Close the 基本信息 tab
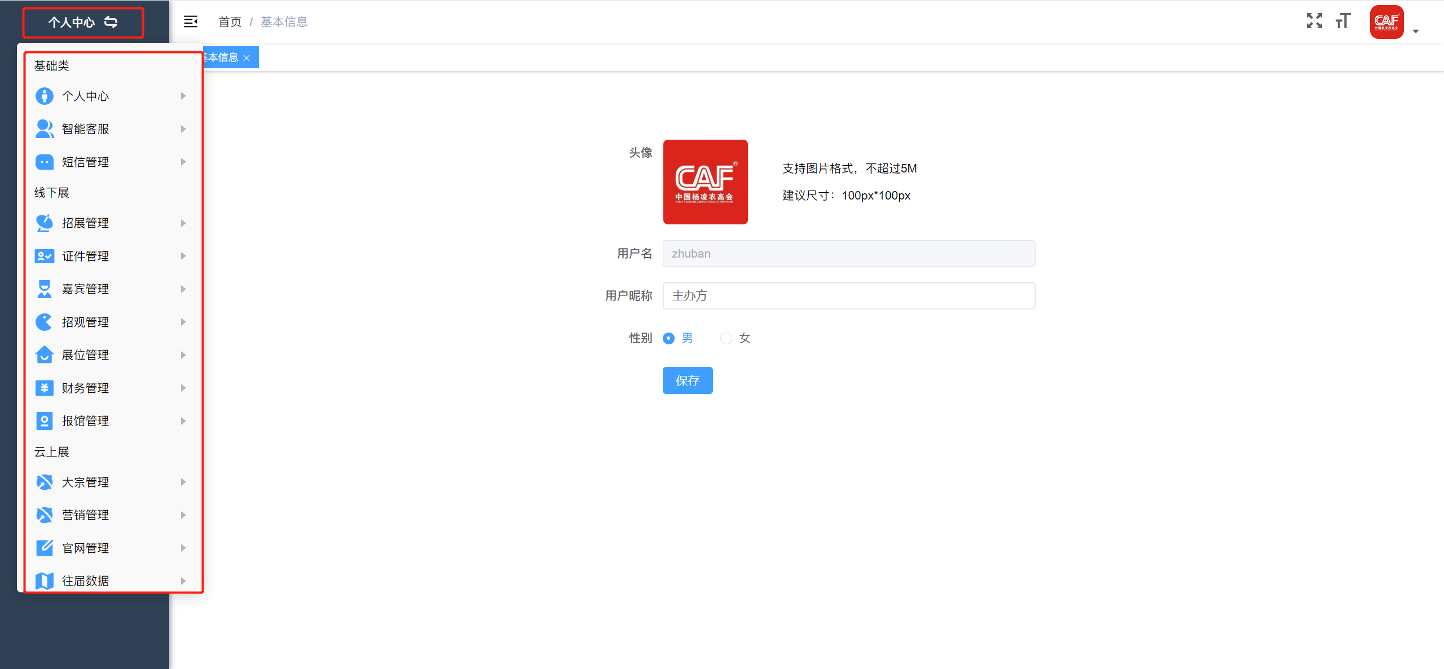1444x669 pixels. click(x=246, y=58)
